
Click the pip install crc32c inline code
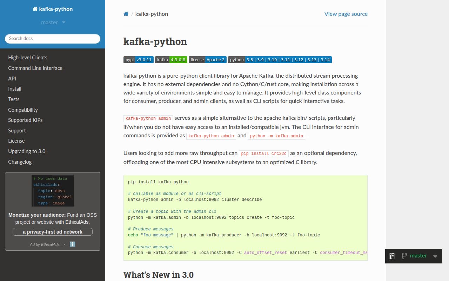point(264,153)
